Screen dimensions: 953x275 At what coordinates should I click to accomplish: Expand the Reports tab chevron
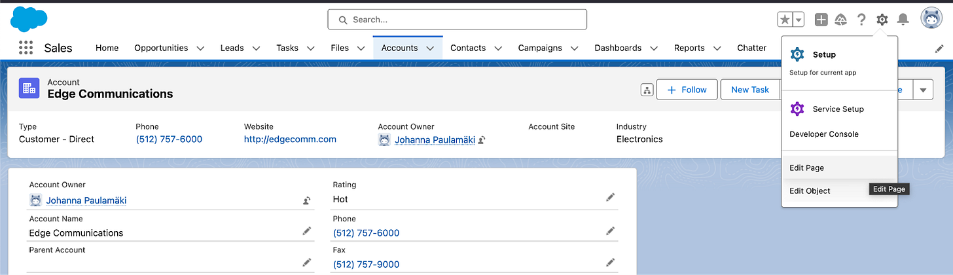click(x=717, y=48)
